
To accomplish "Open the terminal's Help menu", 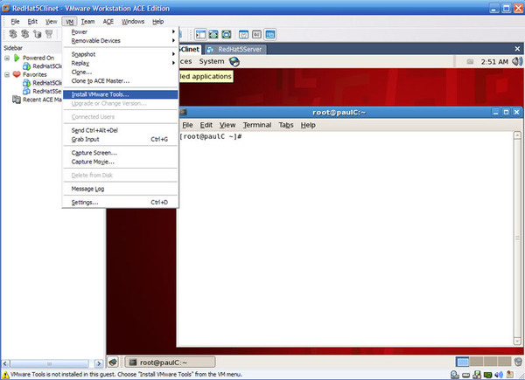I will [x=308, y=125].
